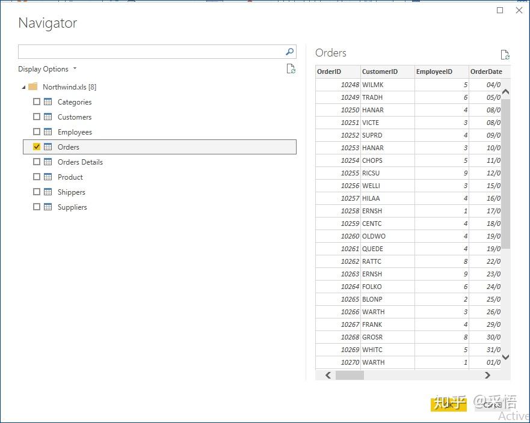Uncheck the Orders checkbox
Image resolution: width=530 pixels, height=423 pixels.
pos(37,147)
